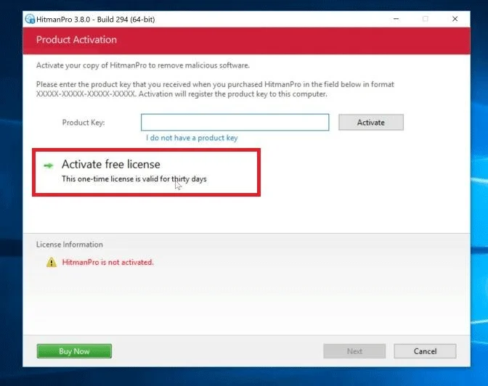Click the maximize button in title bar
The height and width of the screenshot is (386, 488).
click(425, 19)
